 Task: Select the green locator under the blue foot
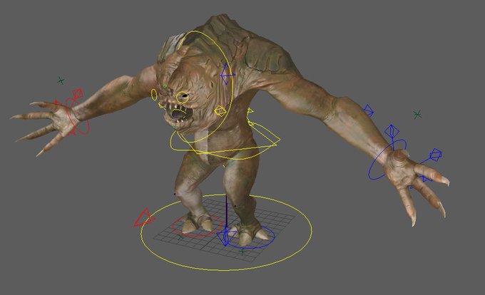(242, 252)
